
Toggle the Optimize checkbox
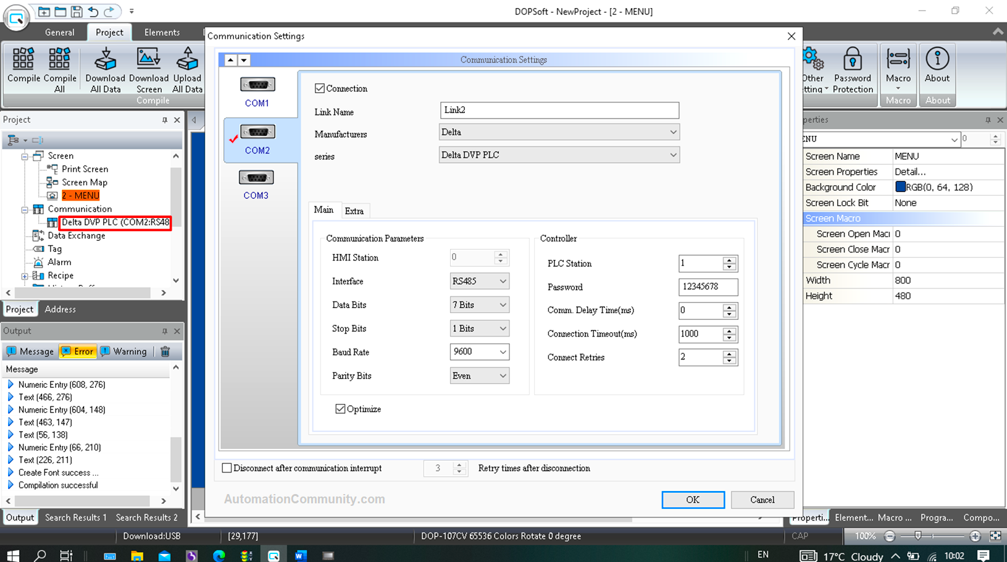[340, 409]
